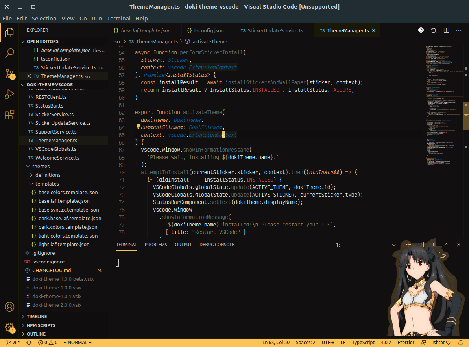Click the code minimap overview

tap(444, 106)
